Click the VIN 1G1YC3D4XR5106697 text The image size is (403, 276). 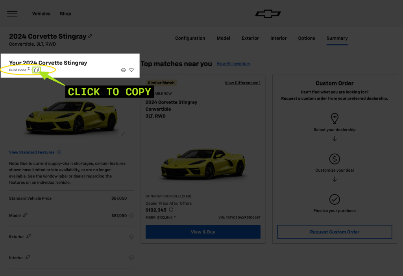(x=239, y=218)
